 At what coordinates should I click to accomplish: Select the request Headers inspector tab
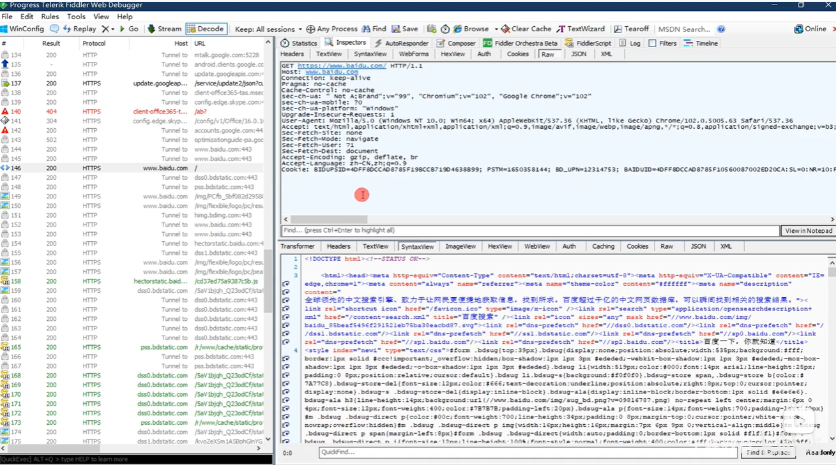293,54
